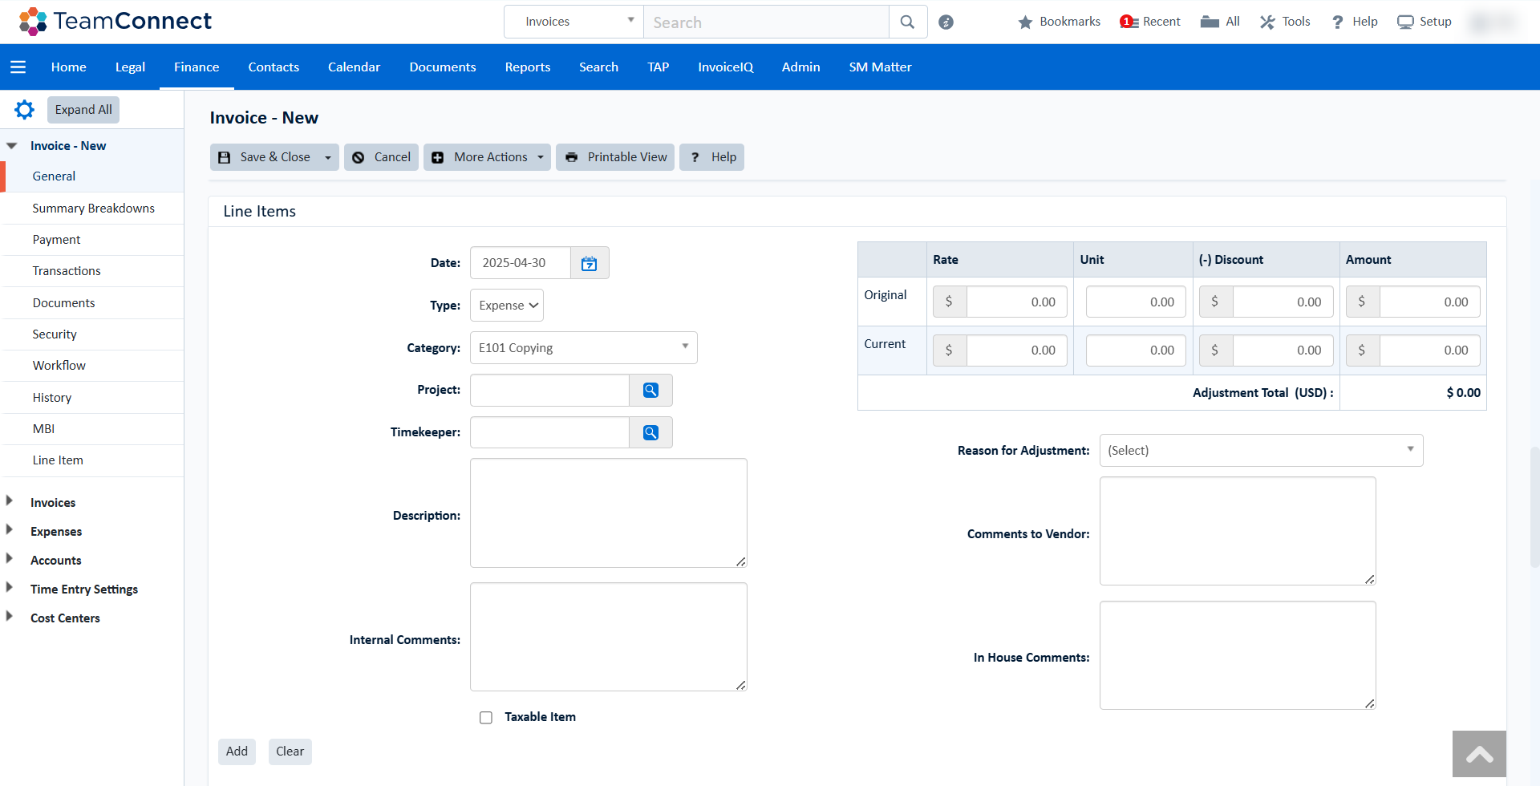Expand the Accounts sidebar section
The height and width of the screenshot is (786, 1540).
click(x=10, y=560)
